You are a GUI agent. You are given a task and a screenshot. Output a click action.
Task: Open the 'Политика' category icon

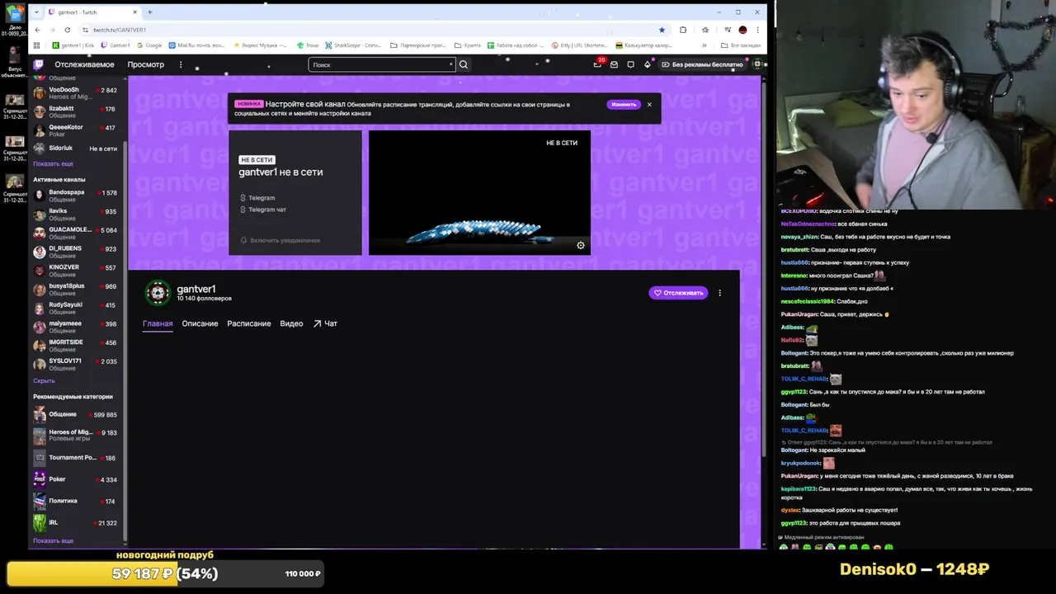pyautogui.click(x=39, y=501)
